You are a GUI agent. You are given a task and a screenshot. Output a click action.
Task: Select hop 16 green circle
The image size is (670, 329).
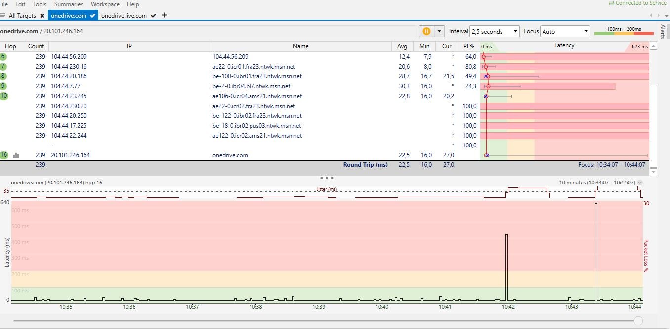pos(4,155)
